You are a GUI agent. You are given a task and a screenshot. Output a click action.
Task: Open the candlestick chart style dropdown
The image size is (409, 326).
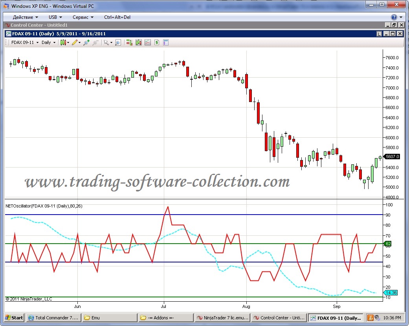pyautogui.click(x=64, y=42)
